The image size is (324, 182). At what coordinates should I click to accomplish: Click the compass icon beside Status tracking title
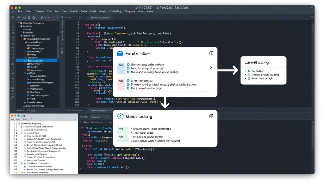click(120, 116)
